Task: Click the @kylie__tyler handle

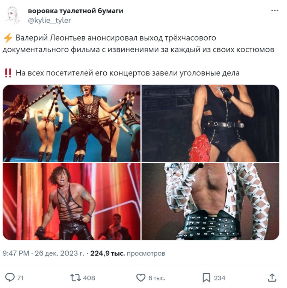Action: point(49,20)
